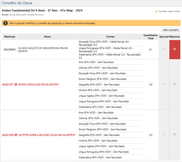This screenshot has width=182, height=162.
Task: Select matrícula 202201636 in red
Action: [x=8, y=135]
